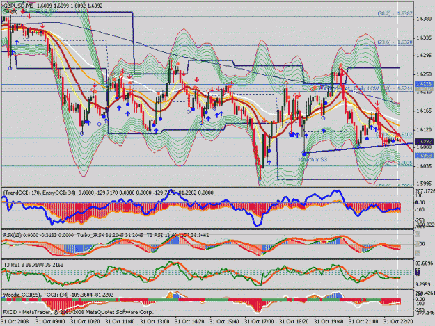Screen dimensions: 435x326
Task: Click the -377.146 Woodie CCI scale value
Action: click(x=425, y=313)
